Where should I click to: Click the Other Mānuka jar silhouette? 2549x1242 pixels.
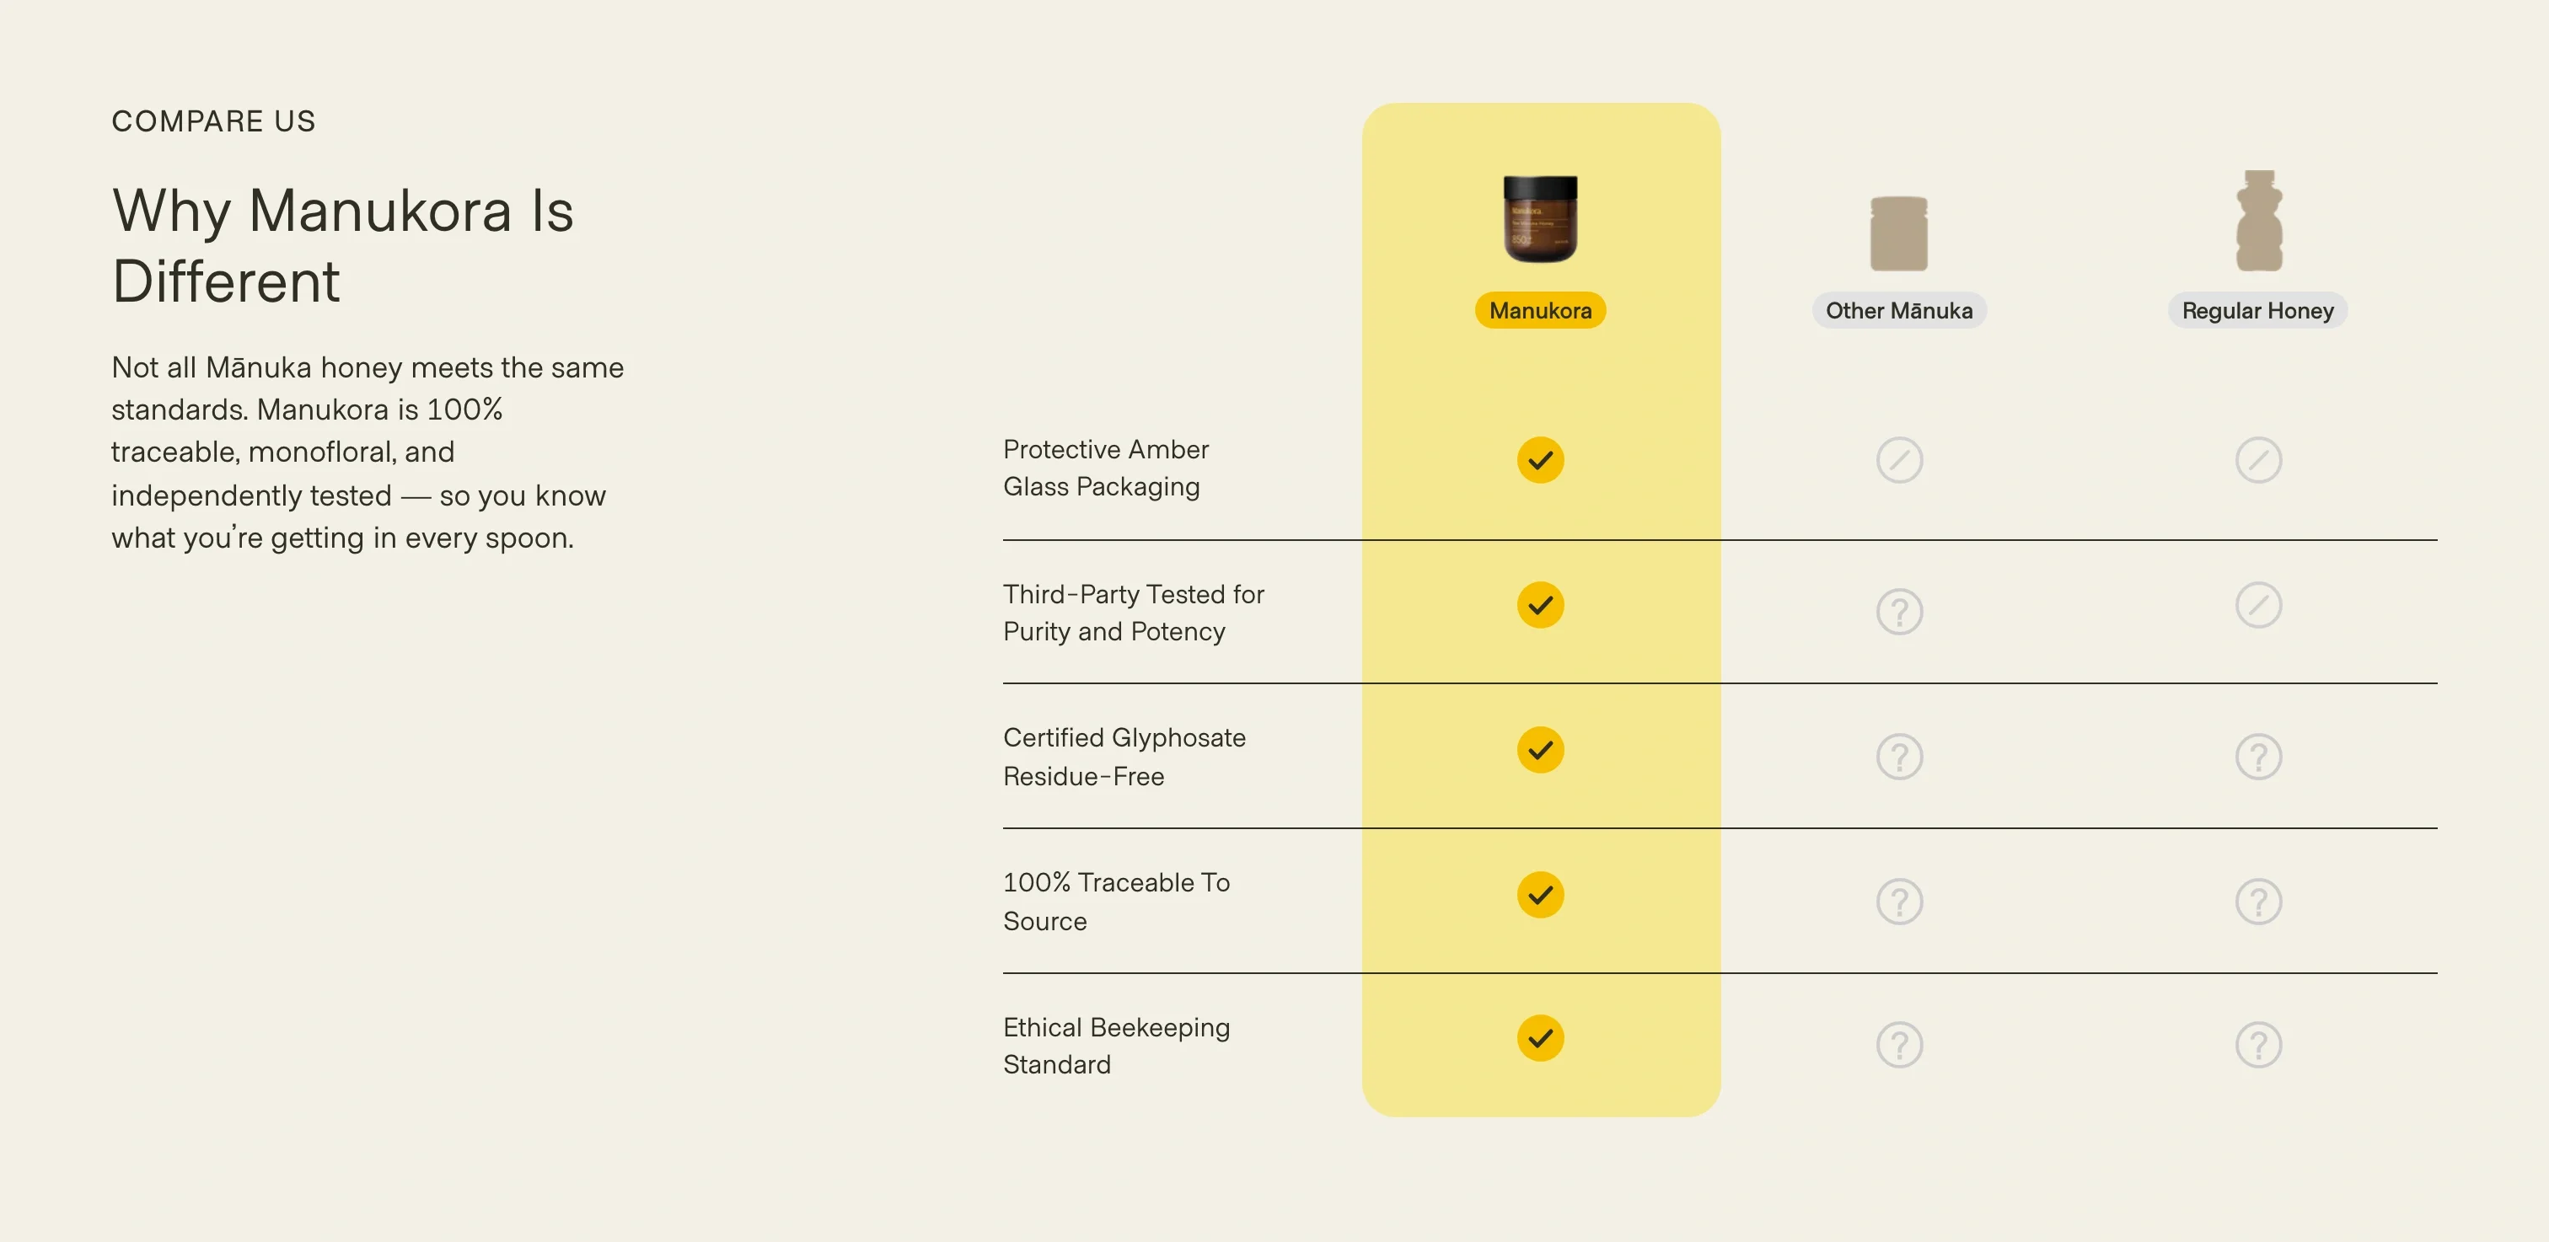coord(1898,233)
